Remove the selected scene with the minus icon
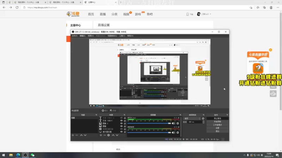The height and width of the screenshot is (158, 282). [77, 135]
